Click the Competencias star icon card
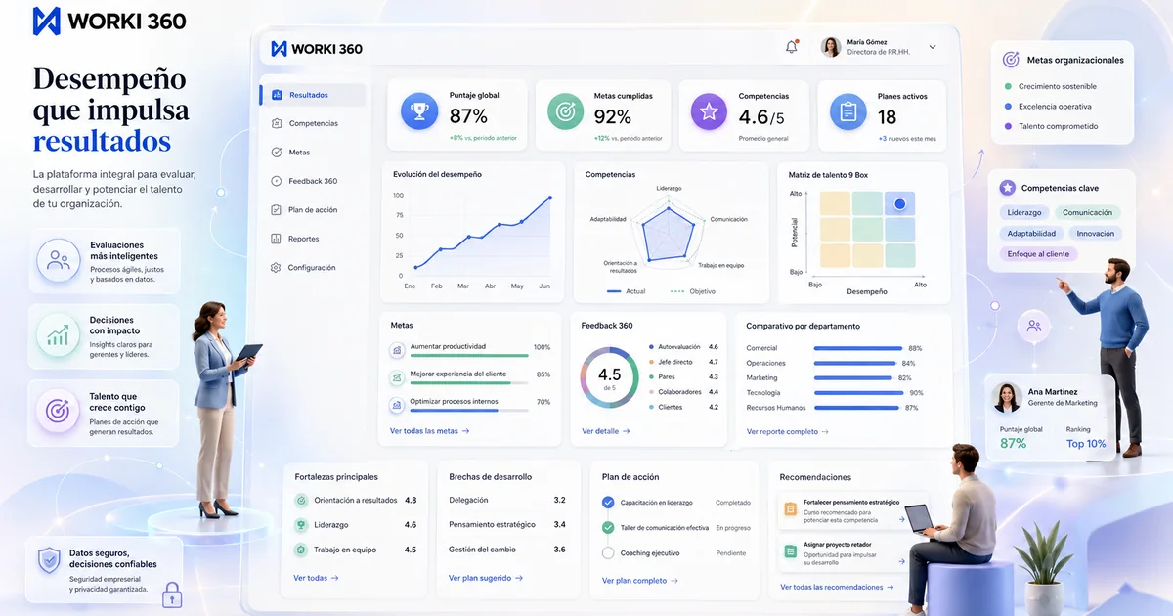This screenshot has width=1173, height=616. click(x=710, y=111)
